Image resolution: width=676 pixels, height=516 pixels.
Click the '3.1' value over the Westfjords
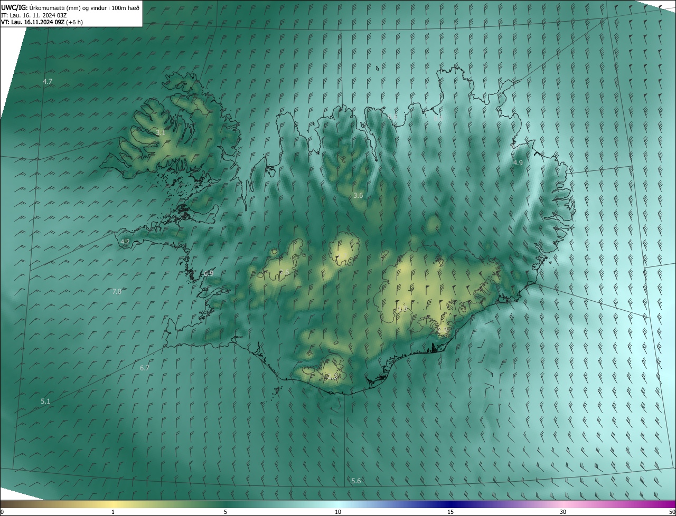tap(161, 133)
